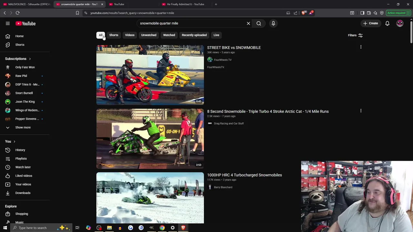Image resolution: width=413 pixels, height=232 pixels.
Task: Expand Show more subscriptions
Action: coord(23,127)
